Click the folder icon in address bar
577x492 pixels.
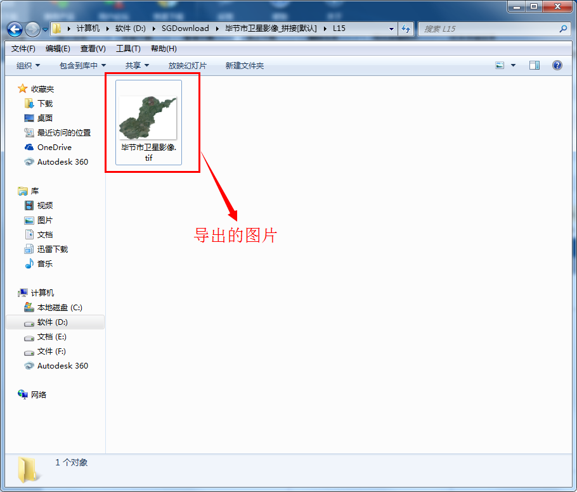click(x=56, y=28)
